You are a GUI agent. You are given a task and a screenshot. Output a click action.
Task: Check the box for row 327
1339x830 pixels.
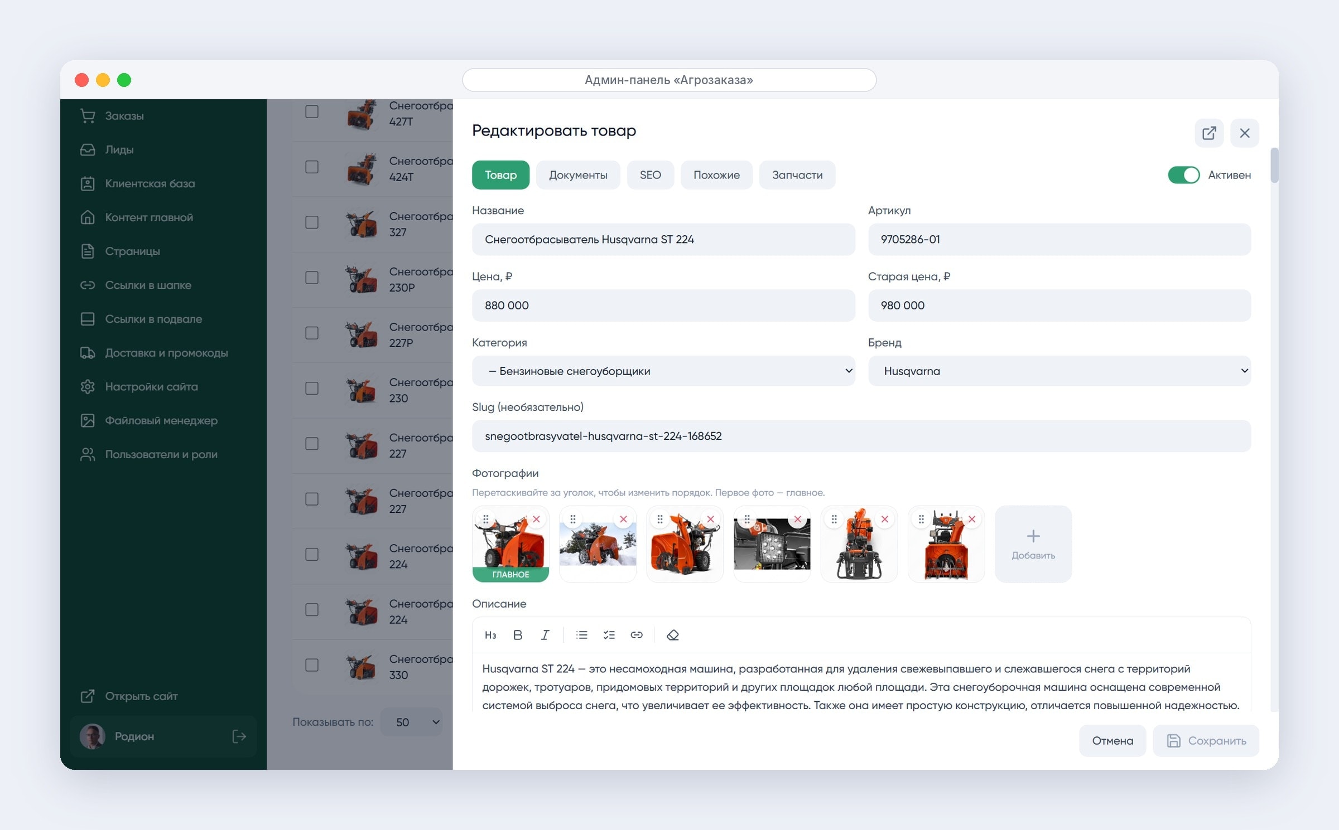point(312,222)
